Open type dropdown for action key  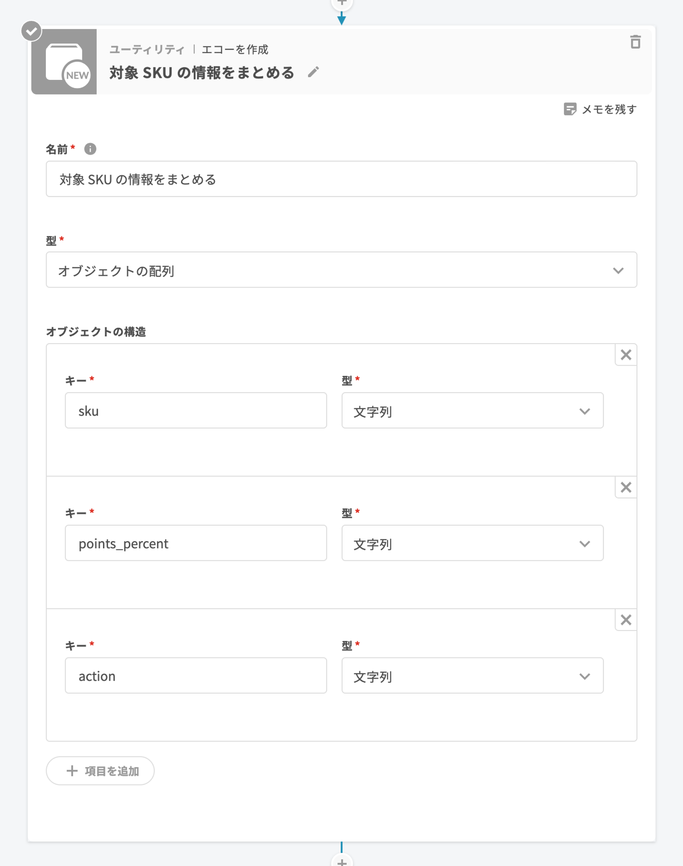coord(472,676)
